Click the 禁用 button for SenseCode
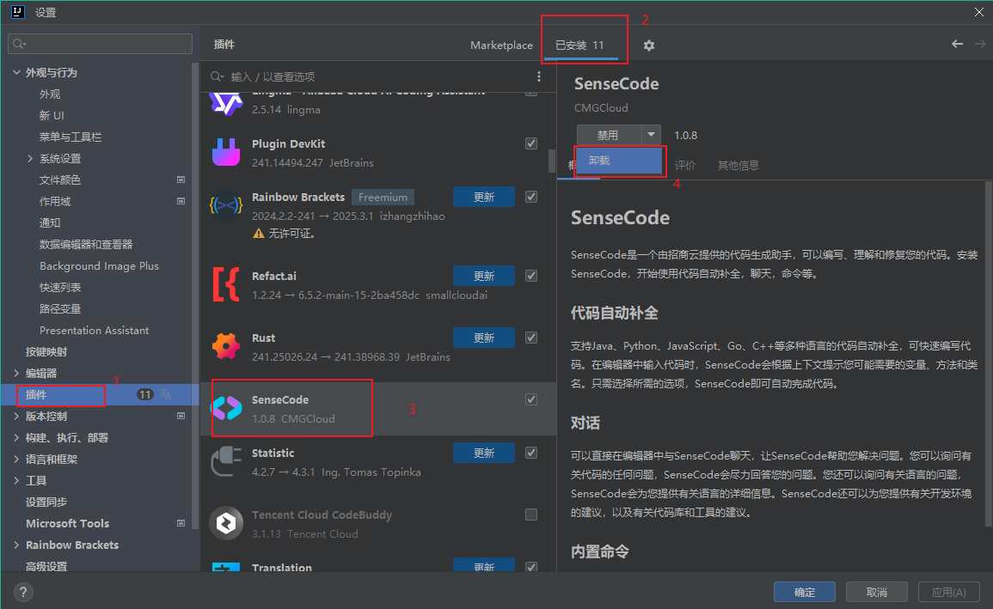 coord(609,135)
